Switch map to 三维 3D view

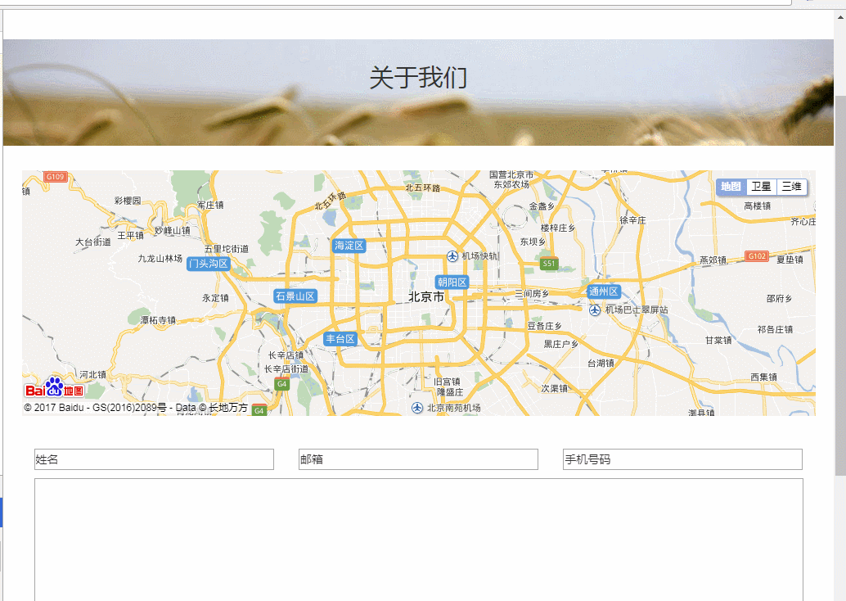pos(791,187)
